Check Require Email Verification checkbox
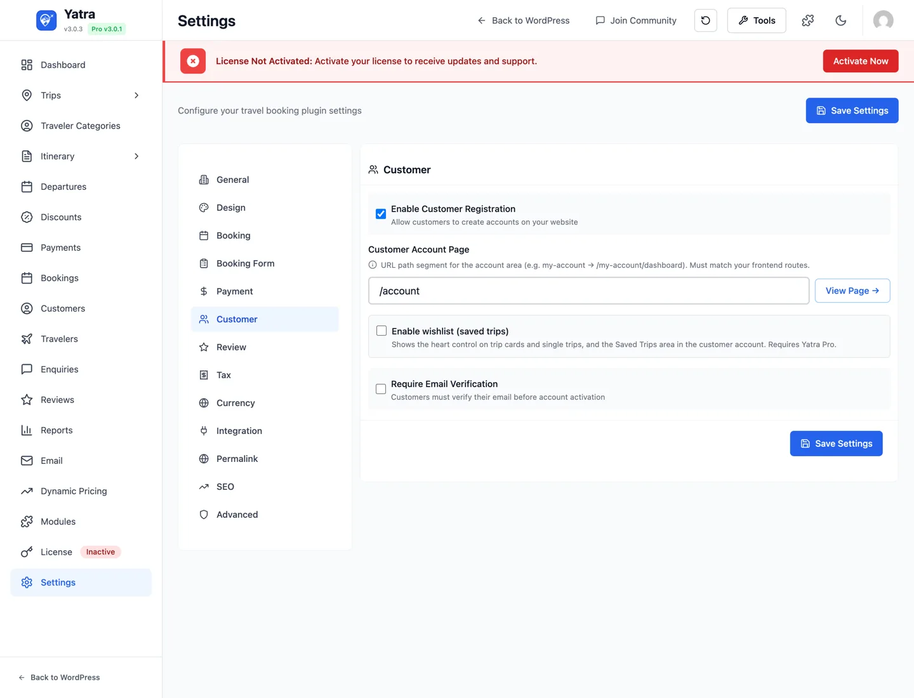The width and height of the screenshot is (914, 698). [381, 389]
